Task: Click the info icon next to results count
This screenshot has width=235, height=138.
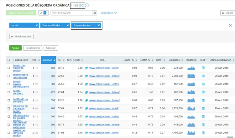Action: [x=87, y=5]
